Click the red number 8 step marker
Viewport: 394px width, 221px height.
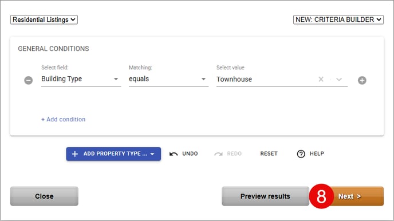321,196
